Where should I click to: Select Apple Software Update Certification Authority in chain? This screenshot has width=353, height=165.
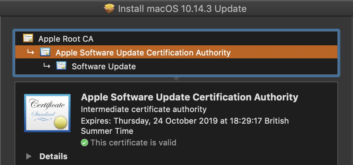(x=143, y=53)
